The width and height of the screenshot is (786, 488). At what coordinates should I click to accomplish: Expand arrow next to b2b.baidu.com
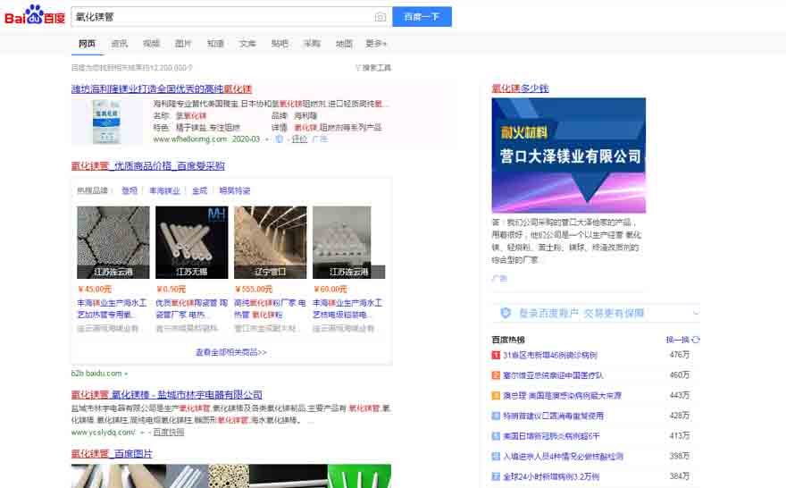point(126,373)
